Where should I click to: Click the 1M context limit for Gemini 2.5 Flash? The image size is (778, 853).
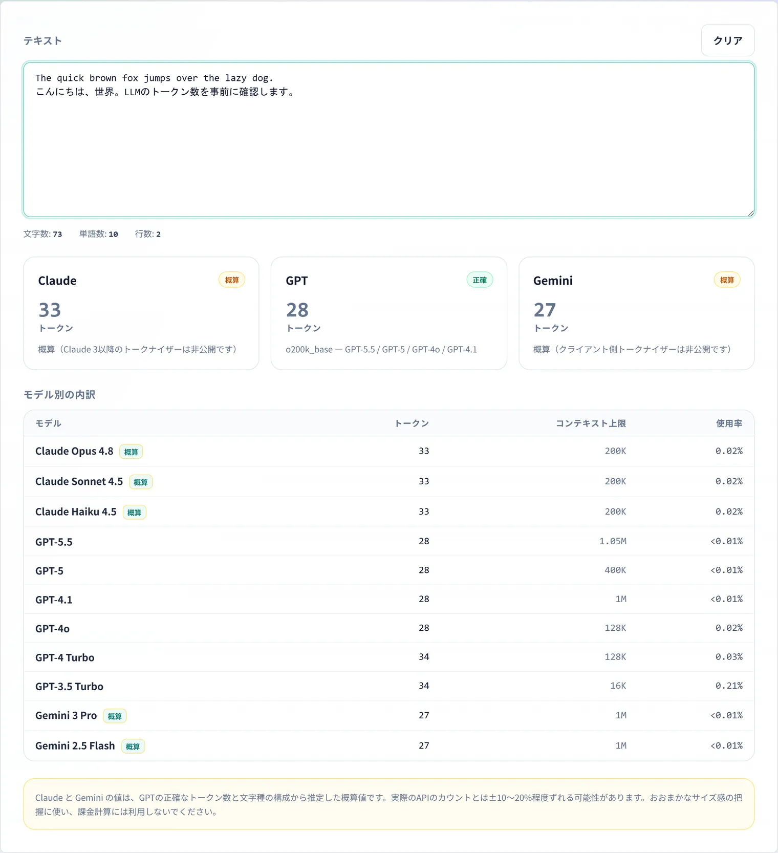click(x=621, y=745)
